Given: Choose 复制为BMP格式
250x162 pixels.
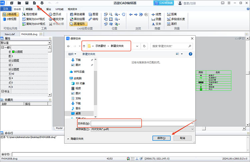Looking at the screenshot, I should 34,24.
